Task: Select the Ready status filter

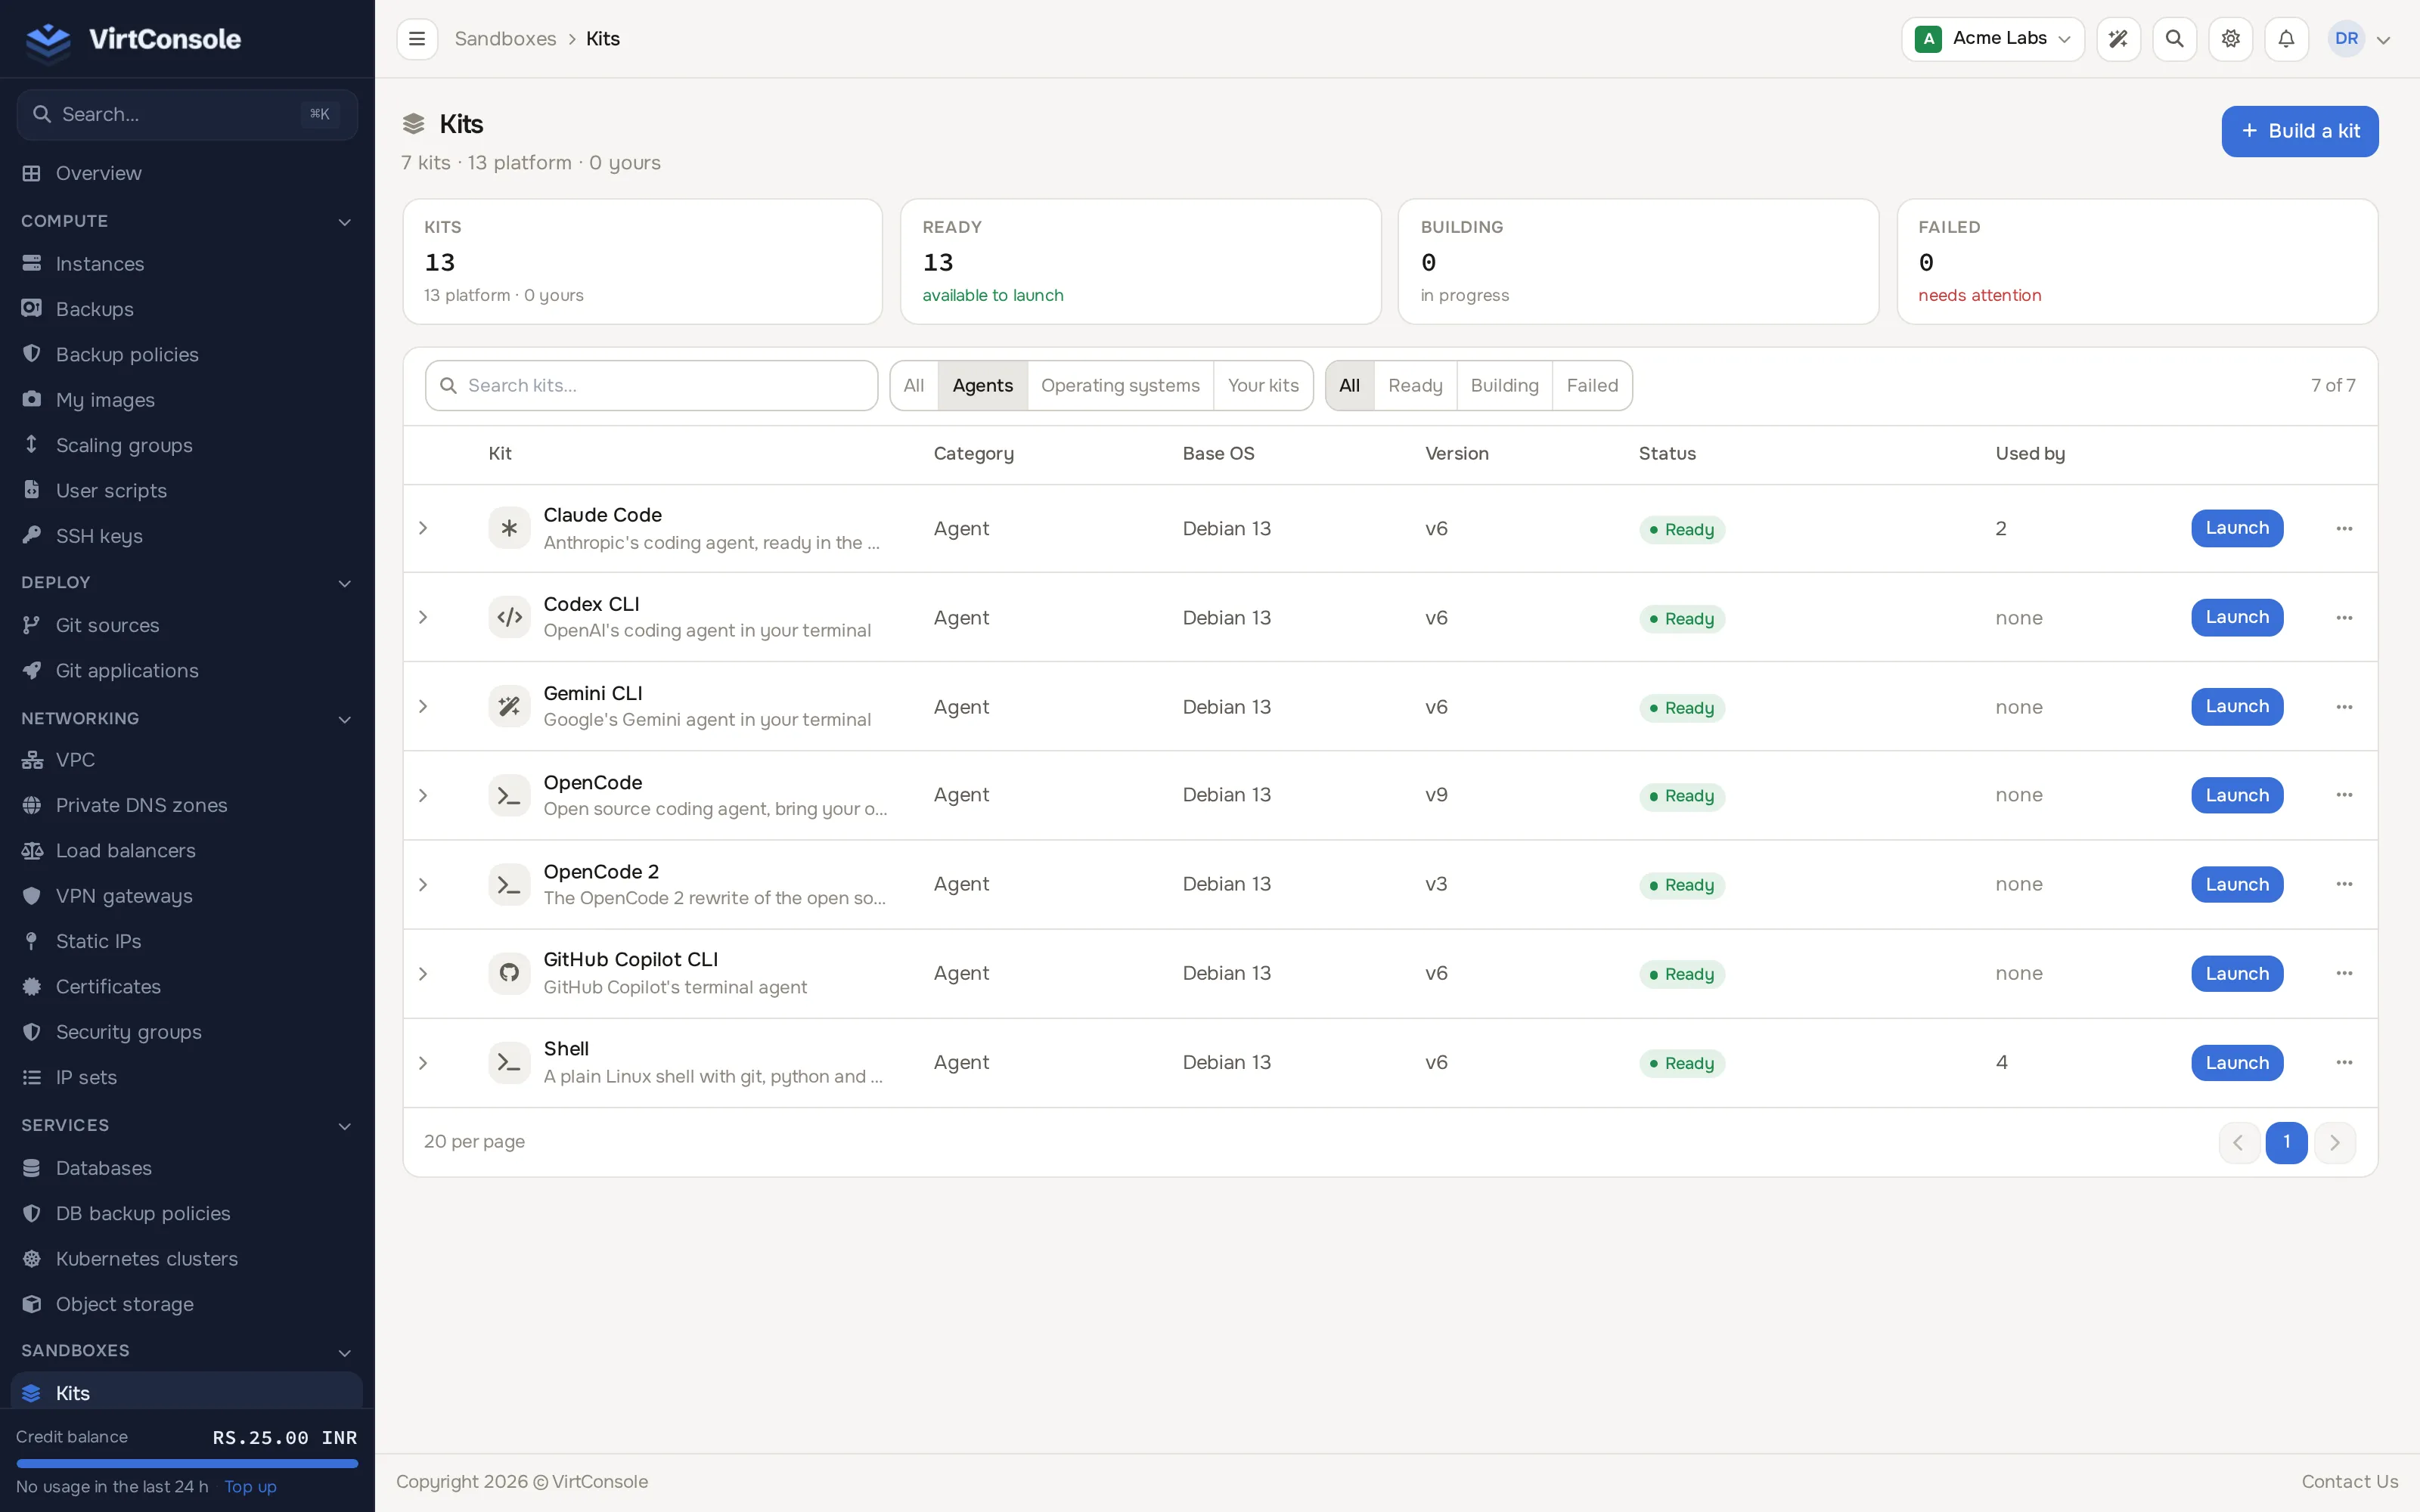Action: click(x=1415, y=385)
